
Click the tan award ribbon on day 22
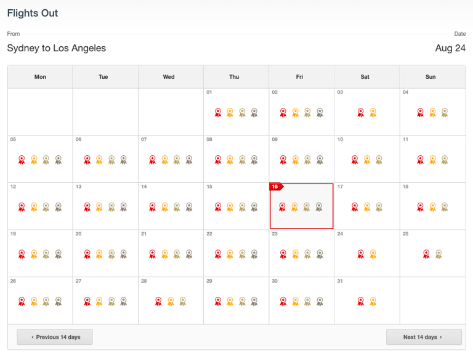[x=242, y=254]
